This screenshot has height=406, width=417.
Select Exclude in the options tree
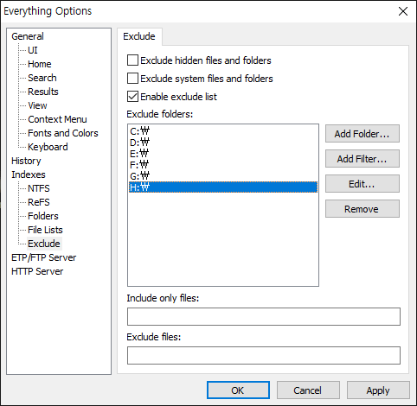[44, 244]
